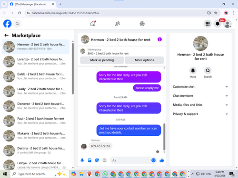Open the Chrome tab search dropdown

(x=4, y=4)
